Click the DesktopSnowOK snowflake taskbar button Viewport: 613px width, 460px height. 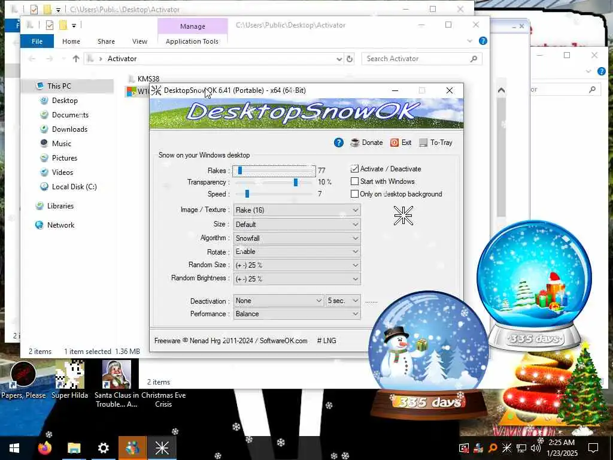pyautogui.click(x=162, y=448)
